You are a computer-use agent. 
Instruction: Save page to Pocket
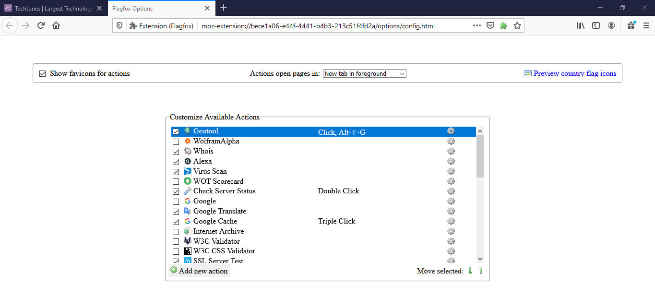pos(490,26)
